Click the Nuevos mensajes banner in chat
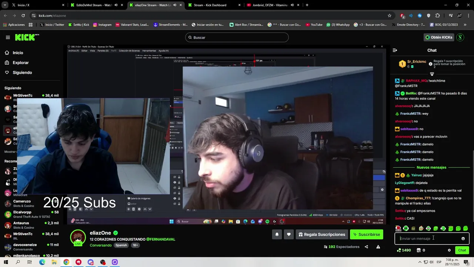The width and height of the screenshot is (474, 267). tap(431, 167)
